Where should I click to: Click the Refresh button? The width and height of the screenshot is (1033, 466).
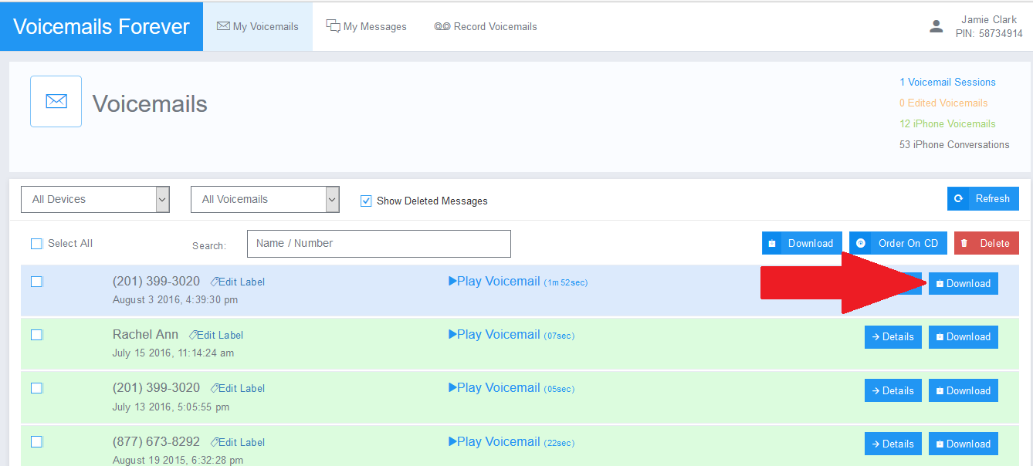983,198
